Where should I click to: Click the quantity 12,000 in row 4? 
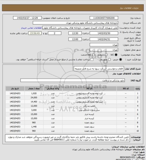[x=34, y=106]
